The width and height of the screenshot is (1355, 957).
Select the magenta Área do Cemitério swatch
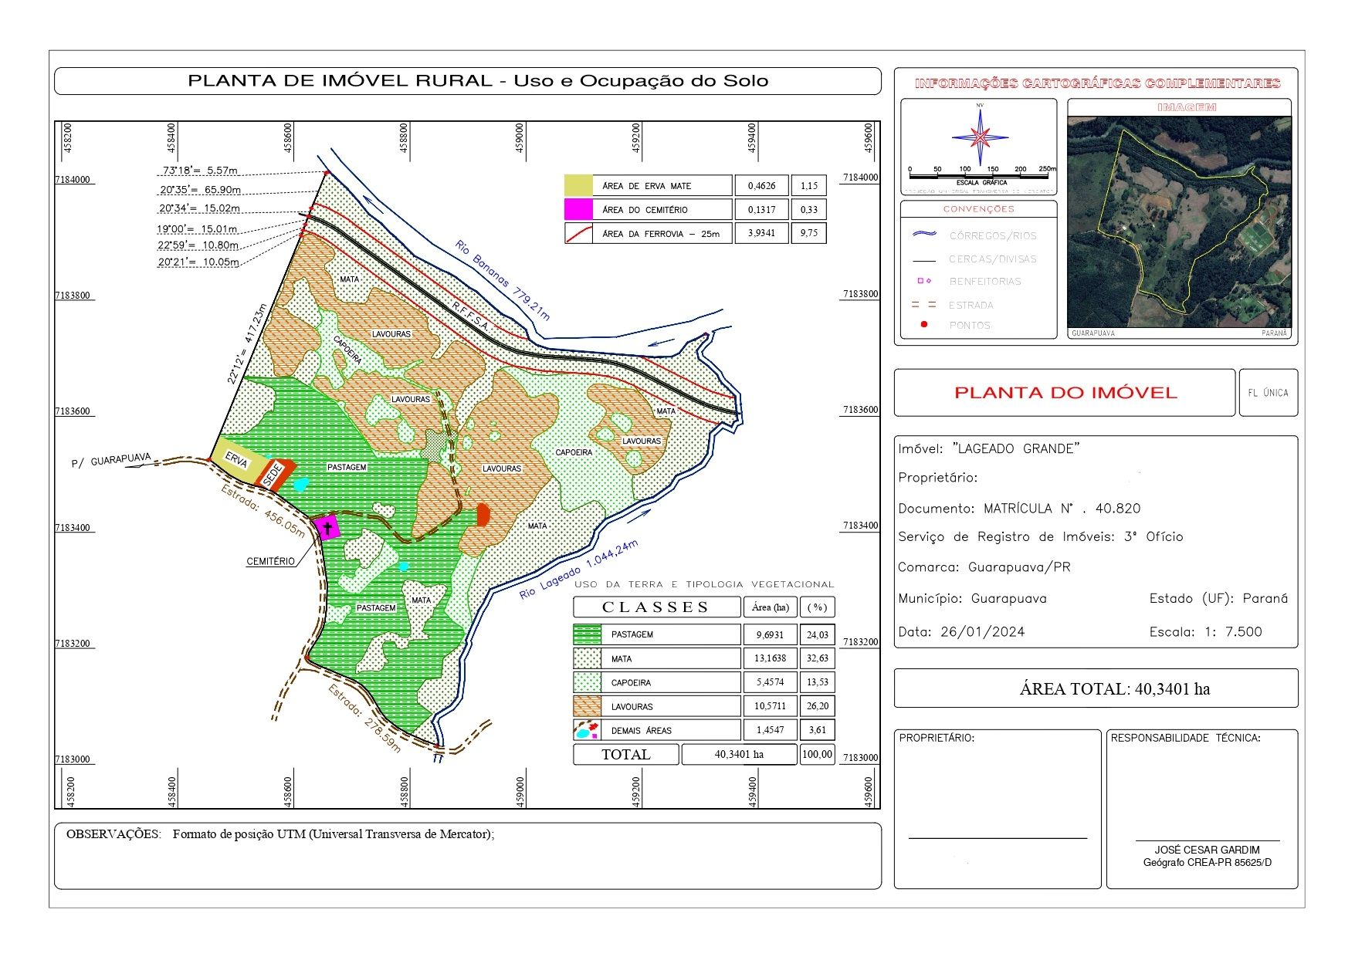[x=578, y=209]
